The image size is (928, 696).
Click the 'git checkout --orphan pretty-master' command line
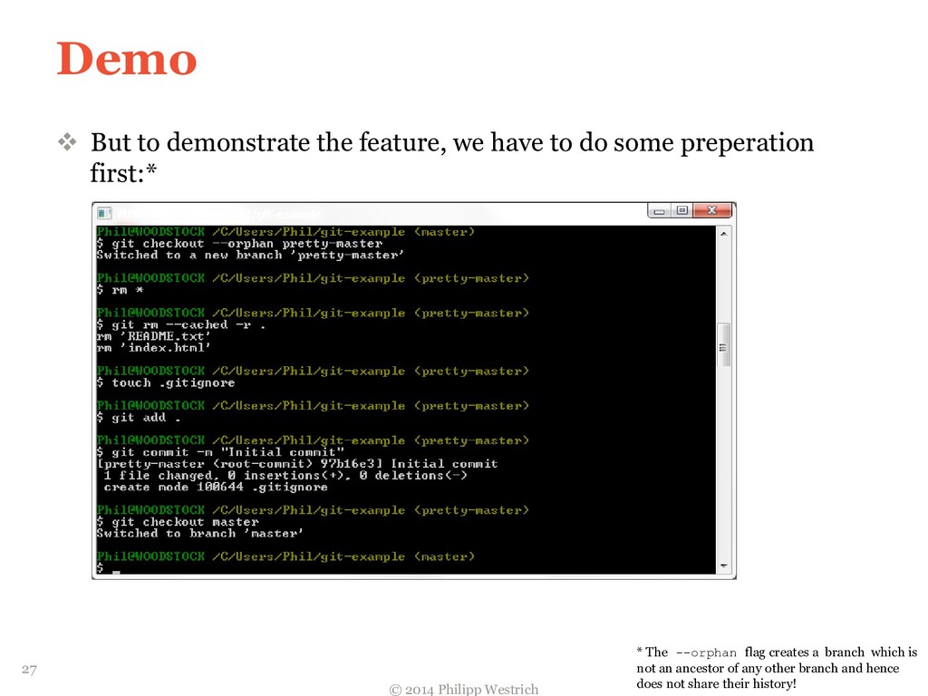point(239,243)
